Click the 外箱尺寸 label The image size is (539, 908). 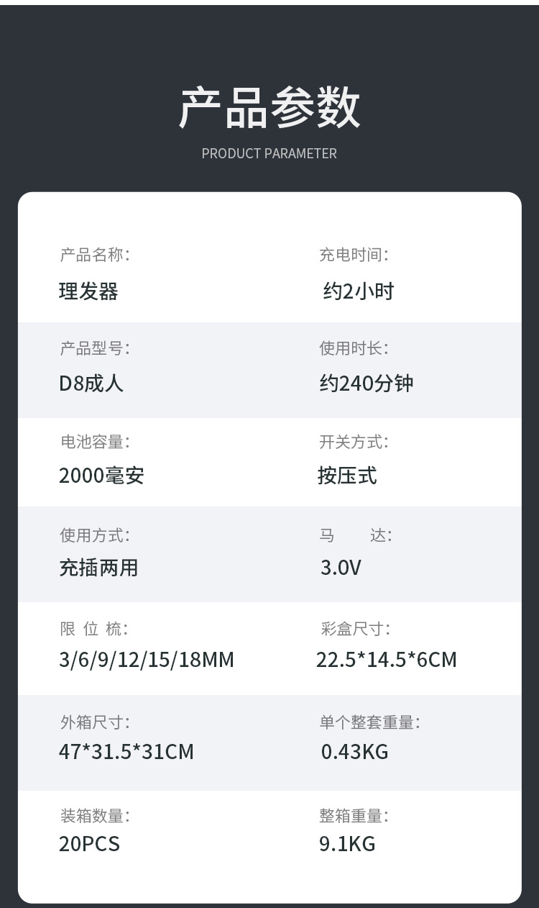point(95,722)
